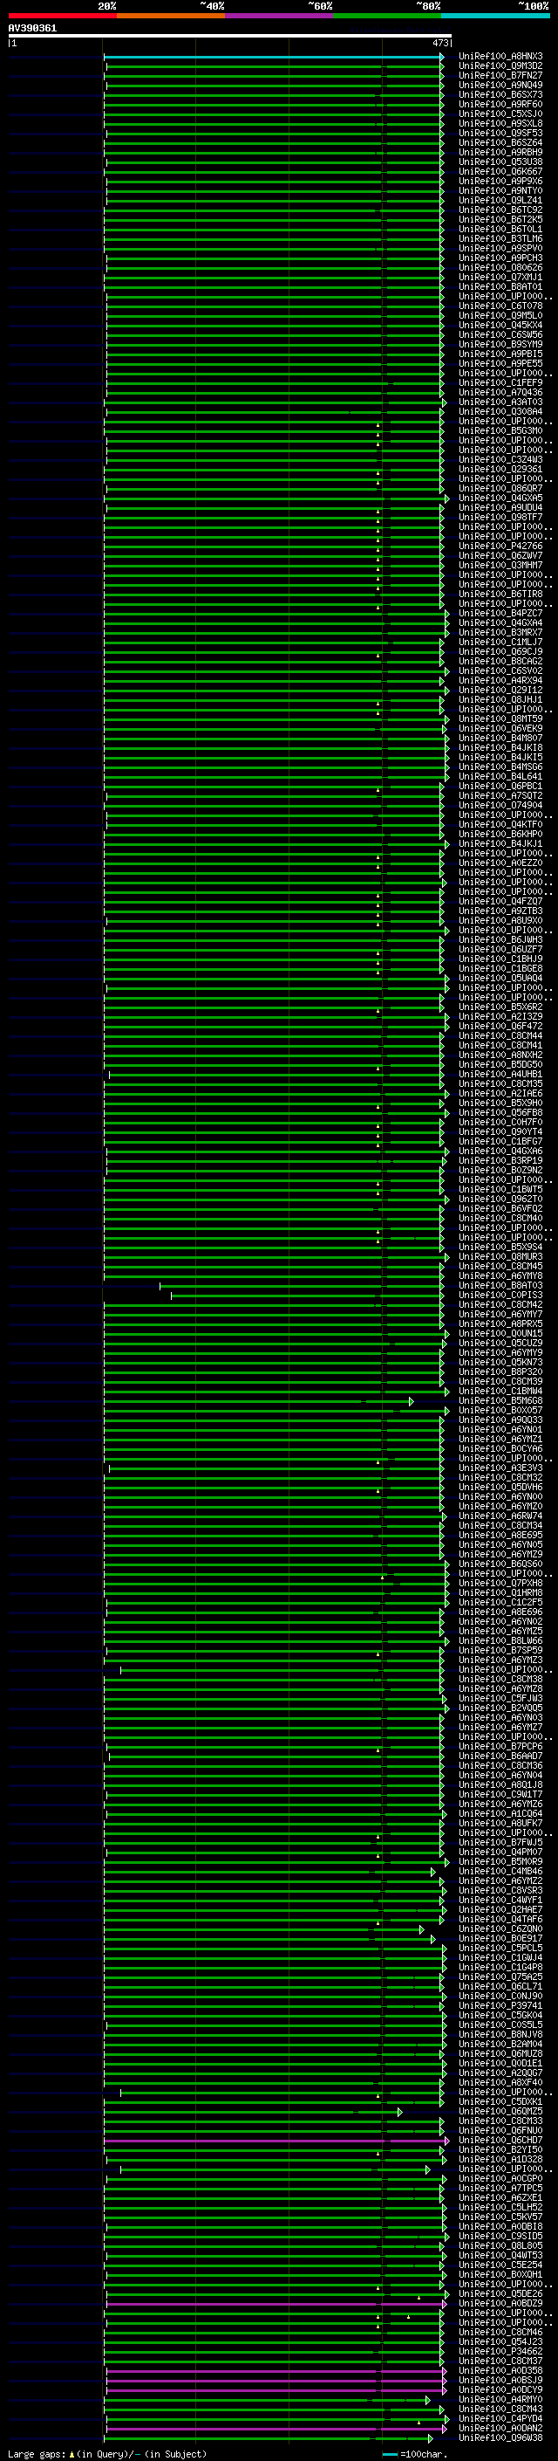
Task: Click the cyan alignment bar for UniRef100_A8HNX3
Action: [x=273, y=57]
